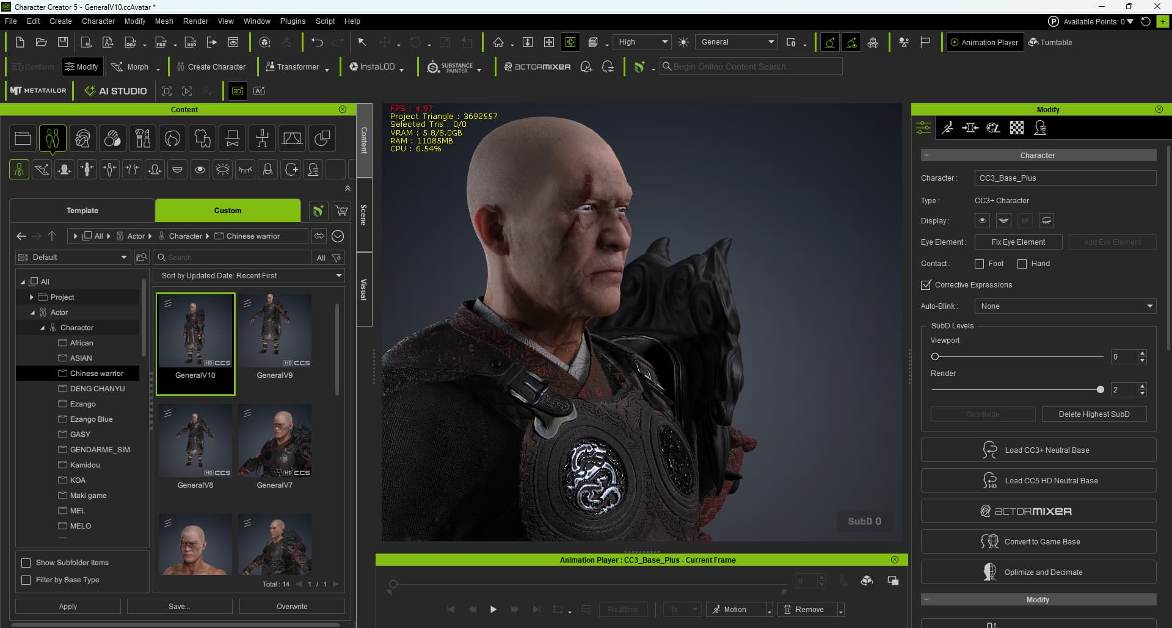
Task: Open the Auto-Blink dropdown
Action: pos(1065,306)
